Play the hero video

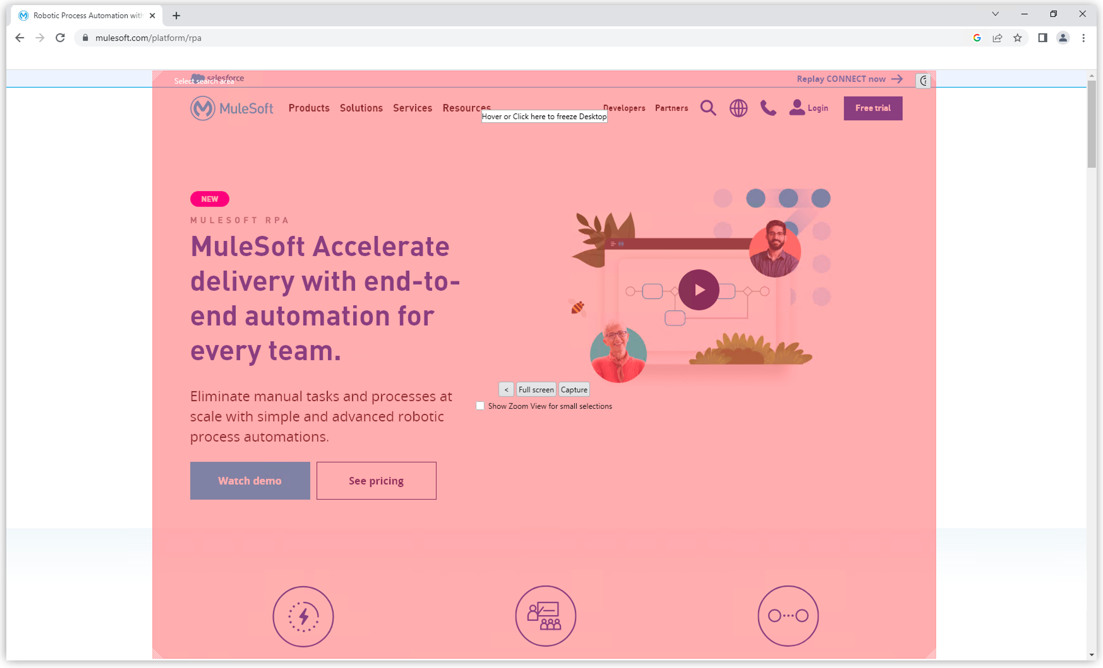[699, 290]
